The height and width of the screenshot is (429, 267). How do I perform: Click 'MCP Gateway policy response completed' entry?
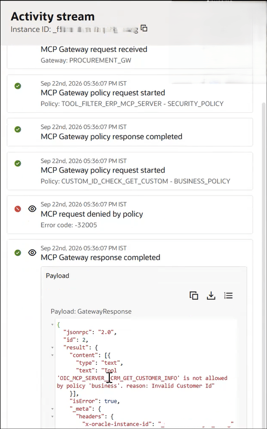click(112, 137)
